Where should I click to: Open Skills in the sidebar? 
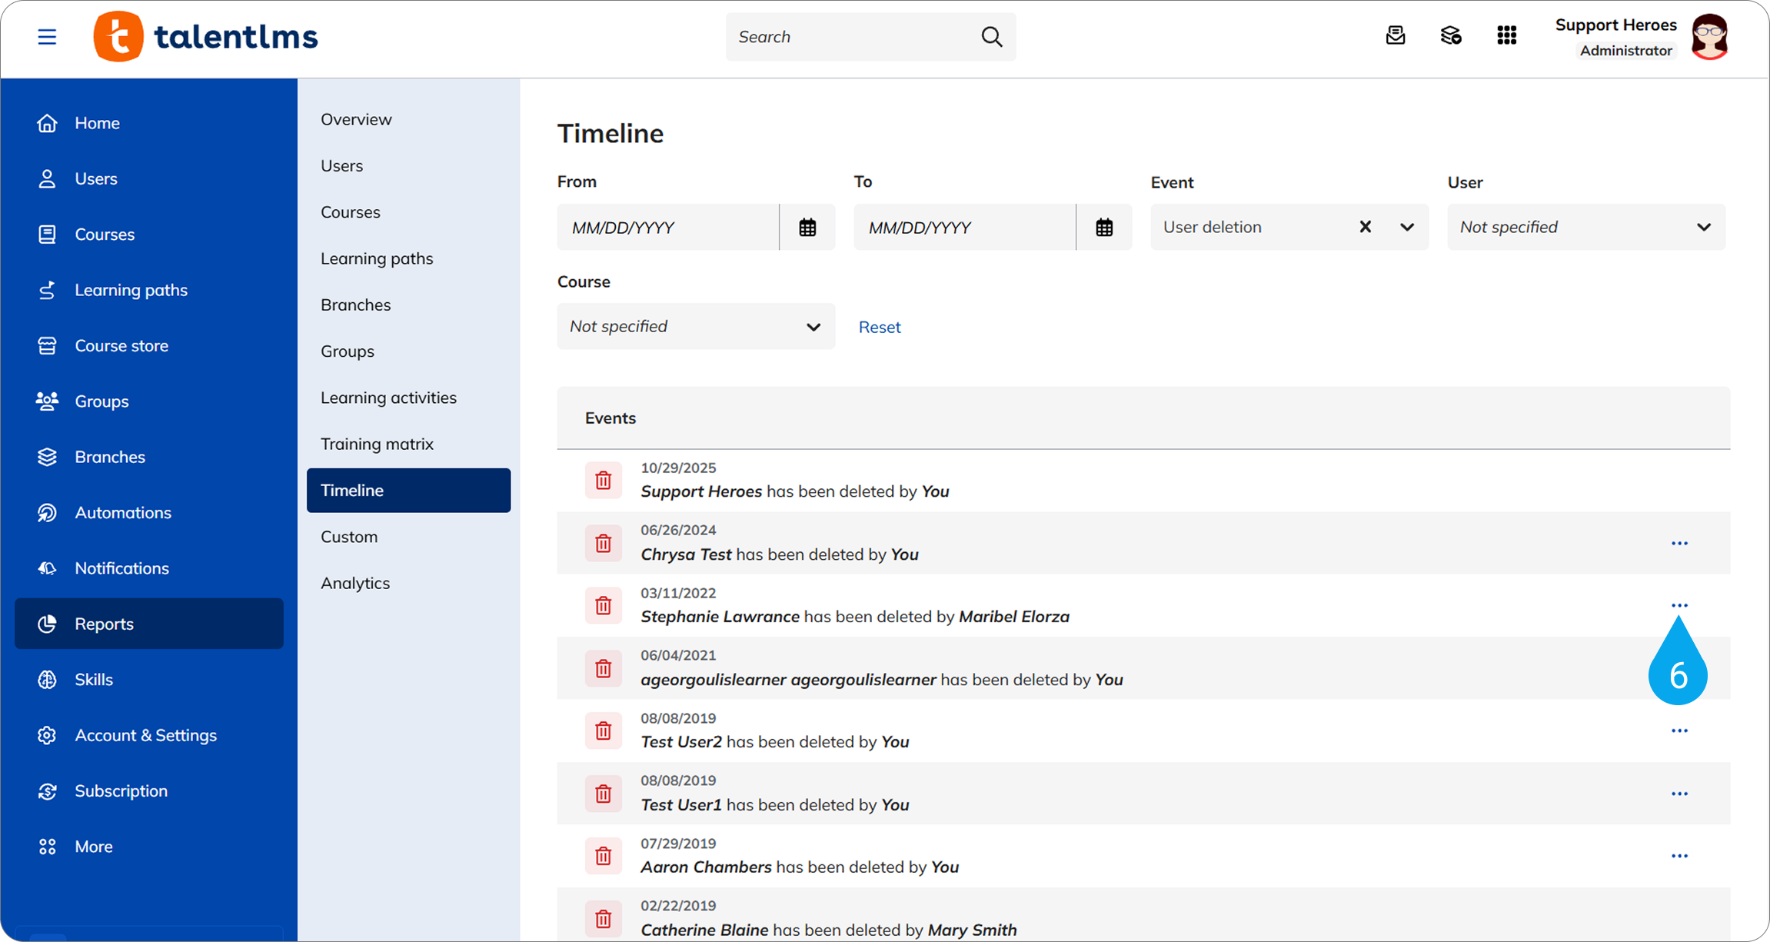149,680
